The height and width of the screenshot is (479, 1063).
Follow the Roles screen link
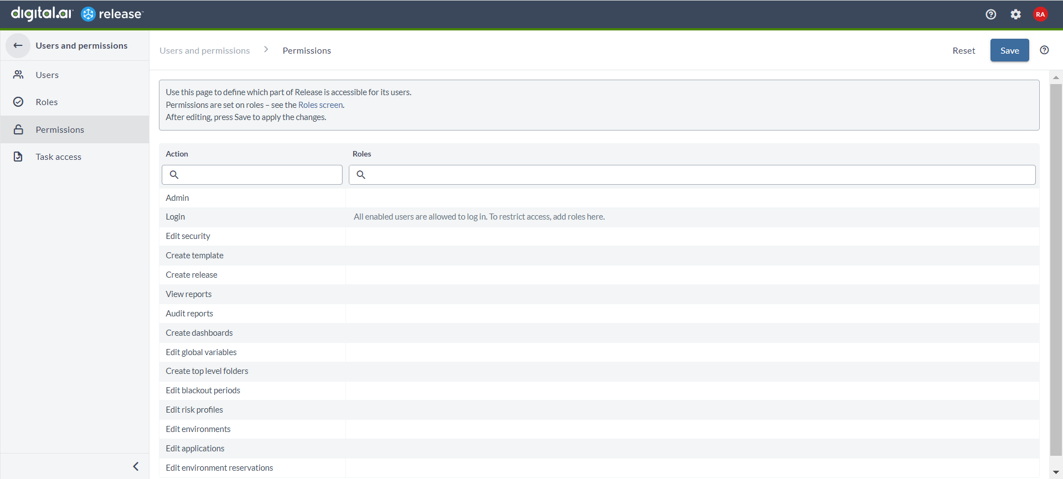click(x=321, y=105)
